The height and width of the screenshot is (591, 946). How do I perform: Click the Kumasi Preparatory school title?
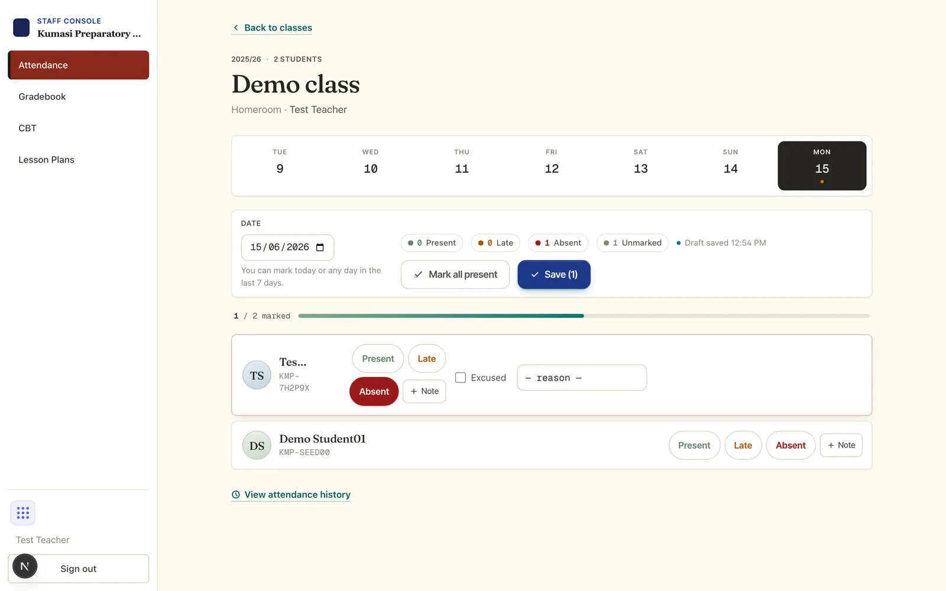[89, 34]
